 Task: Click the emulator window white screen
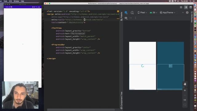(22, 45)
